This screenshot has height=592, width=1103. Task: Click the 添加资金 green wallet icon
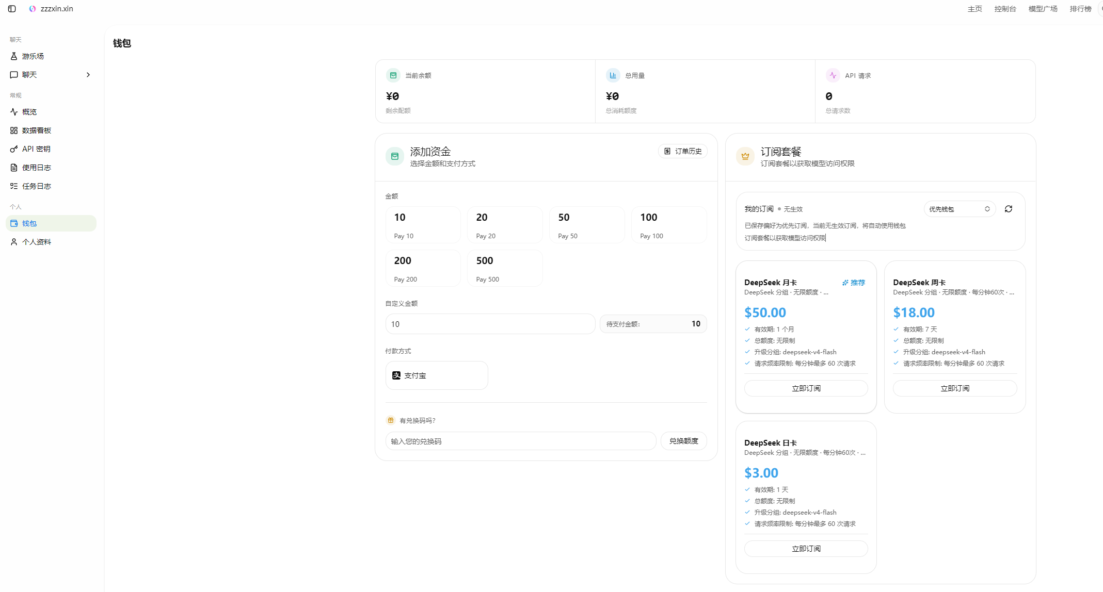tap(395, 156)
